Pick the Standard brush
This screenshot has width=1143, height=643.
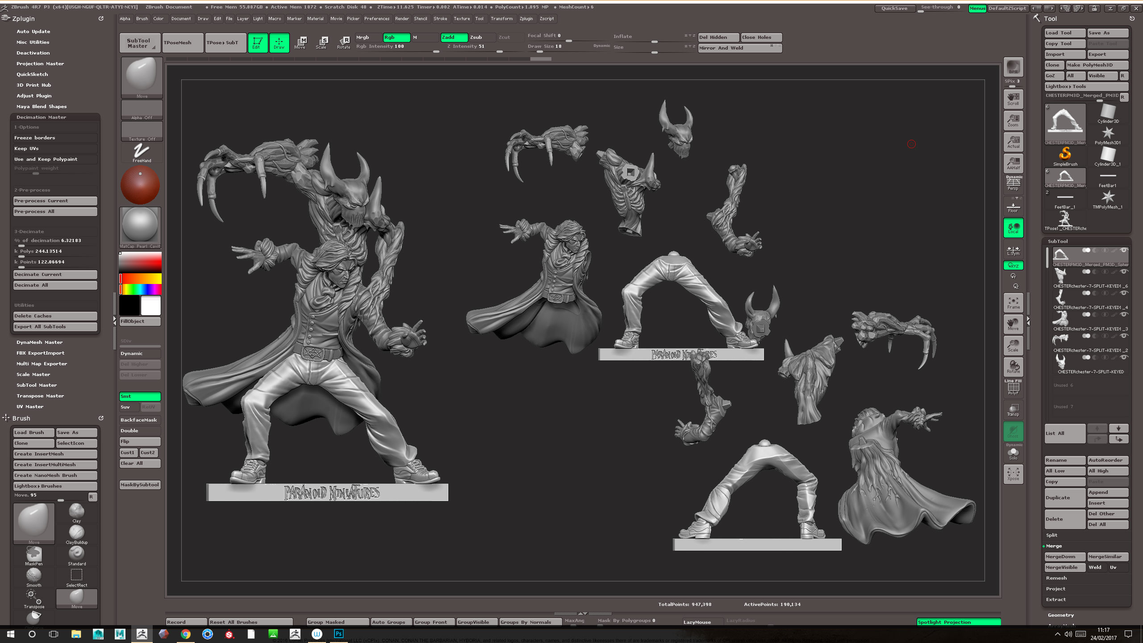click(77, 555)
